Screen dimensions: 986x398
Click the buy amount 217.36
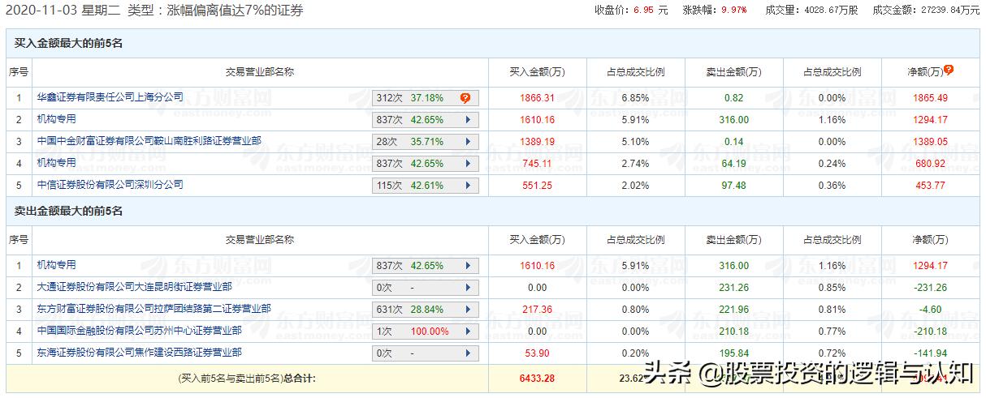tap(537, 310)
